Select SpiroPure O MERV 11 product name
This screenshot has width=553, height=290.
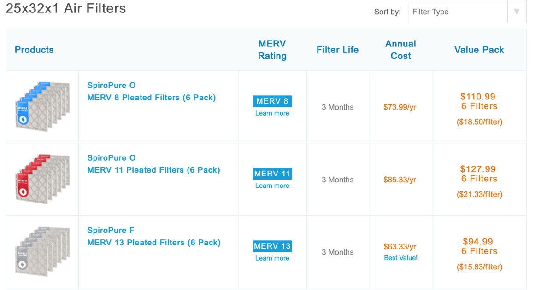(112, 157)
